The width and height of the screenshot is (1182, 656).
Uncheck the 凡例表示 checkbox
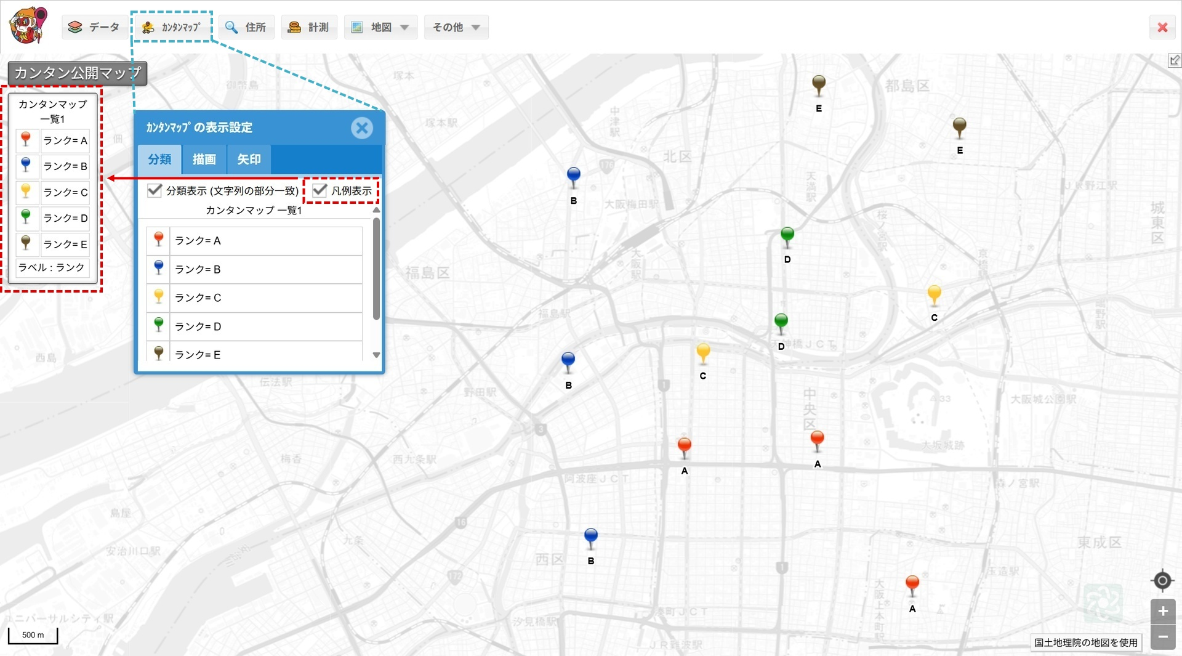[x=320, y=190]
